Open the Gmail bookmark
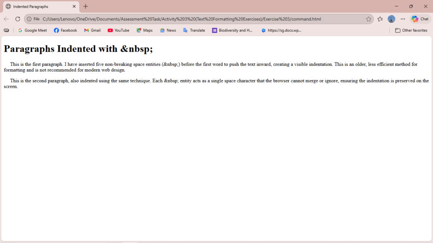433x243 pixels. [92, 30]
